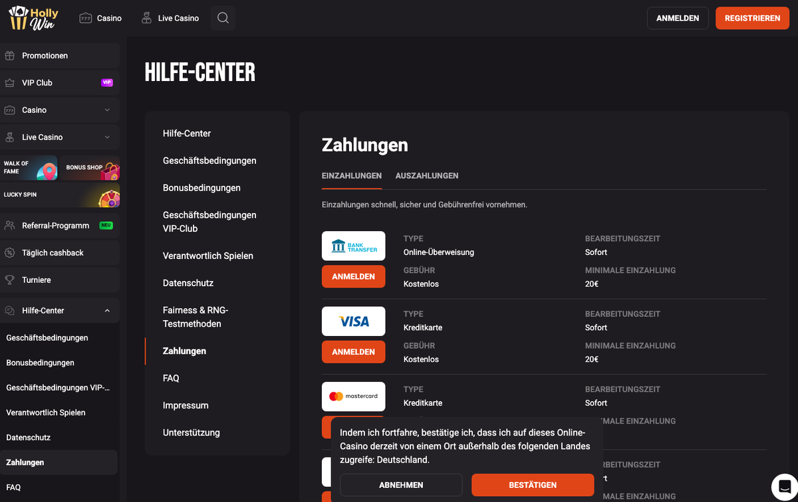798x502 pixels.
Task: Click the Registrieren button
Action: [752, 18]
